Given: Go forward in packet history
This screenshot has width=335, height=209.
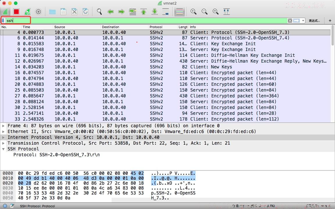Looking at the screenshot, I should [x=121, y=12].
